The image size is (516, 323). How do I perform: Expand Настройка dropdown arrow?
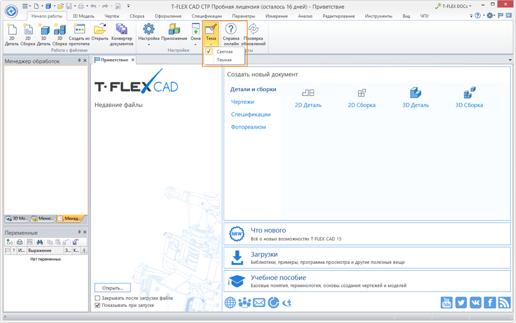[x=148, y=45]
